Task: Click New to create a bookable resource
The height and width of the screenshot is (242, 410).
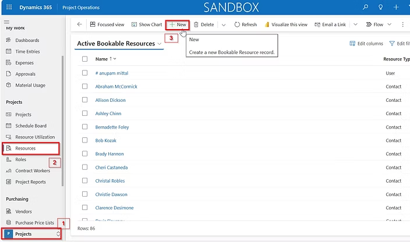Action: tap(178, 24)
